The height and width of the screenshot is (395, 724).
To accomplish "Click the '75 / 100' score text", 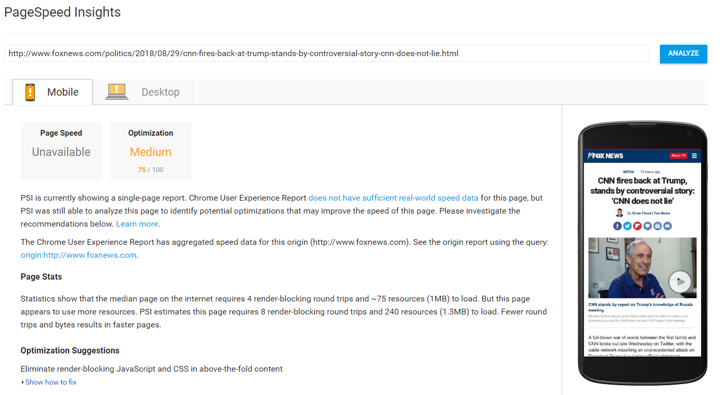I will 150,170.
